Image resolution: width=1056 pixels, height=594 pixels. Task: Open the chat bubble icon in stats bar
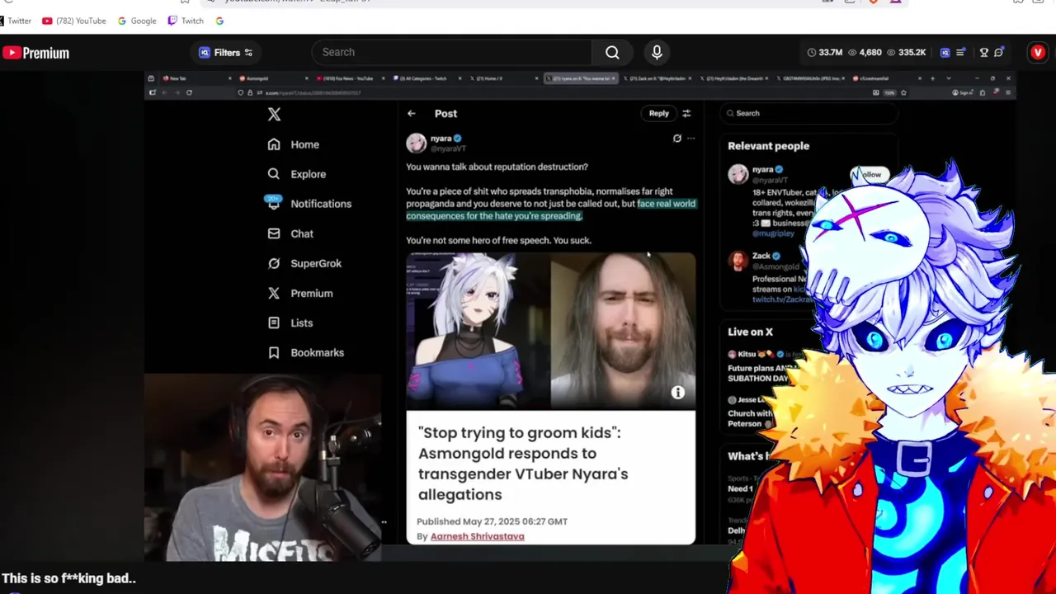[999, 53]
